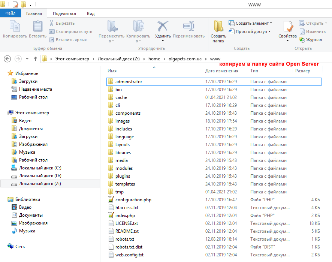332x262 pixels.
Task: Select the htaccess.txt file icon
Action: [111, 207]
